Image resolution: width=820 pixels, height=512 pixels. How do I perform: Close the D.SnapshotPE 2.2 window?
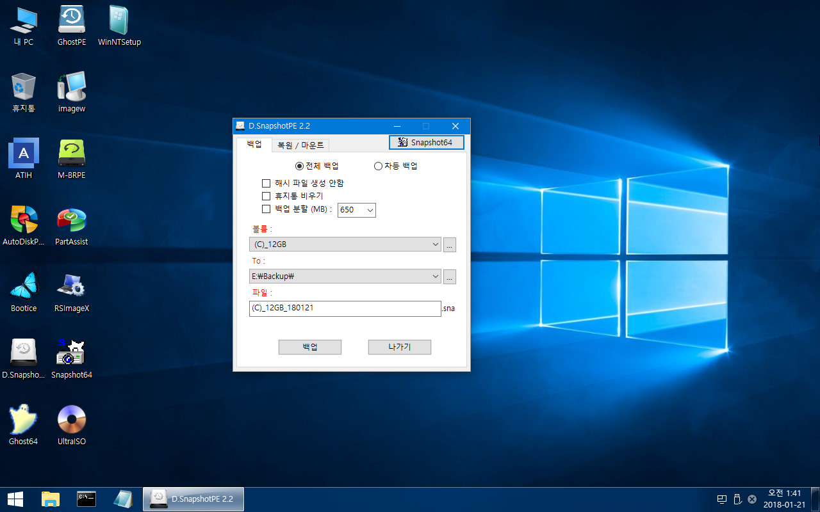455,126
